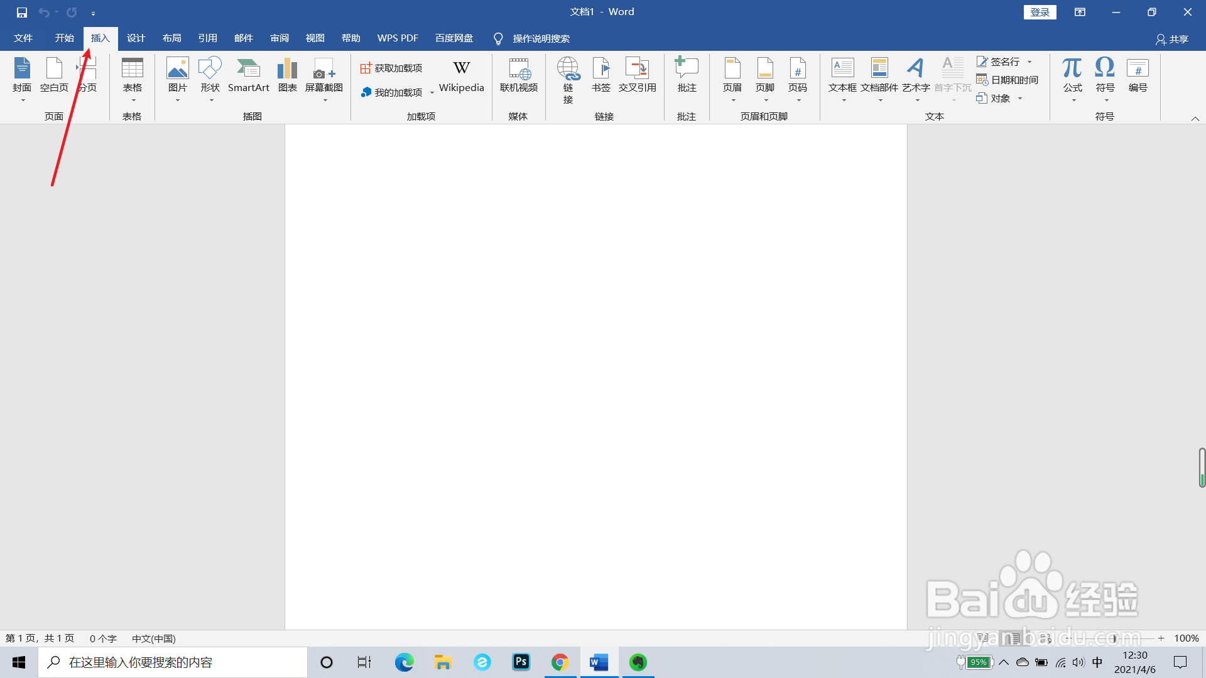Open the 文件 (File) menu
Screen dimensions: 1206x678
(23, 38)
